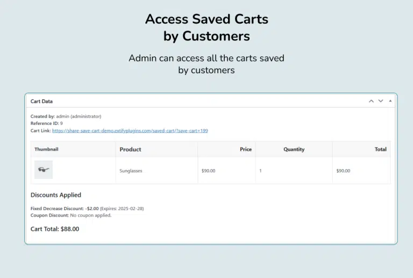Image resolution: width=413 pixels, height=278 pixels.
Task: Click the Cart Data panel title
Action: (41, 101)
